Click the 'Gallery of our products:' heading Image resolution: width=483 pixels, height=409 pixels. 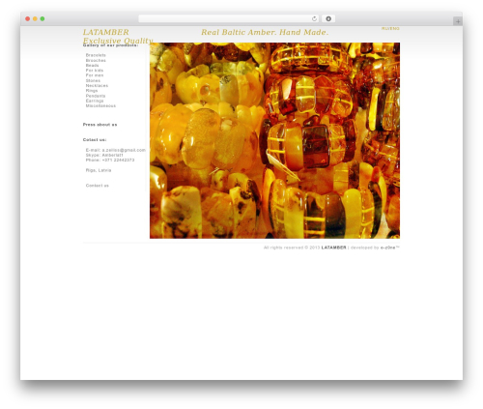[110, 45]
